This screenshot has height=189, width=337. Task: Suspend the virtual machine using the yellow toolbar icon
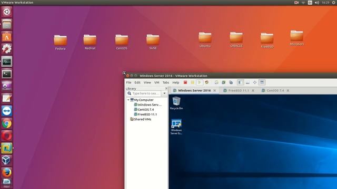pyautogui.click(x=192, y=82)
